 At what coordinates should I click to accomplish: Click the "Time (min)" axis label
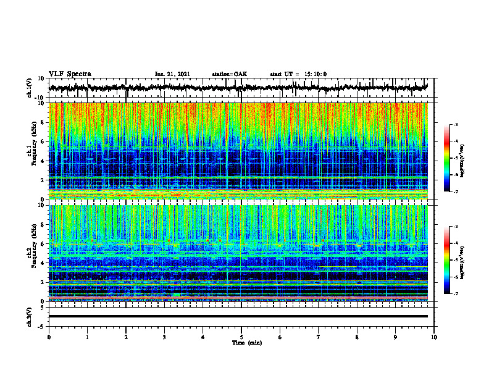[x=247, y=343]
